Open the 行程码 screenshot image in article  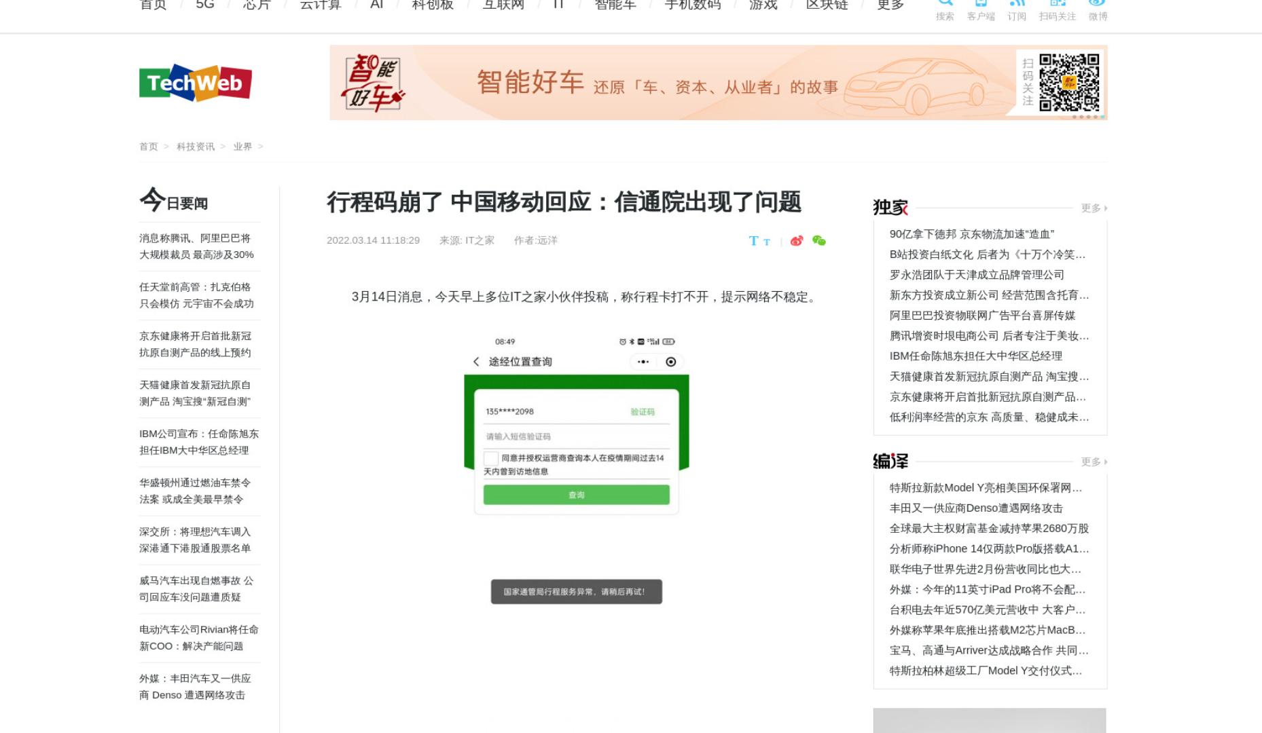[576, 472]
